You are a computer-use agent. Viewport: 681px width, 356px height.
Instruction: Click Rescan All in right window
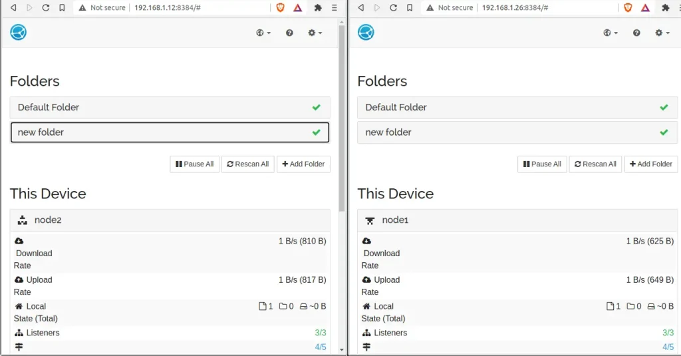595,164
